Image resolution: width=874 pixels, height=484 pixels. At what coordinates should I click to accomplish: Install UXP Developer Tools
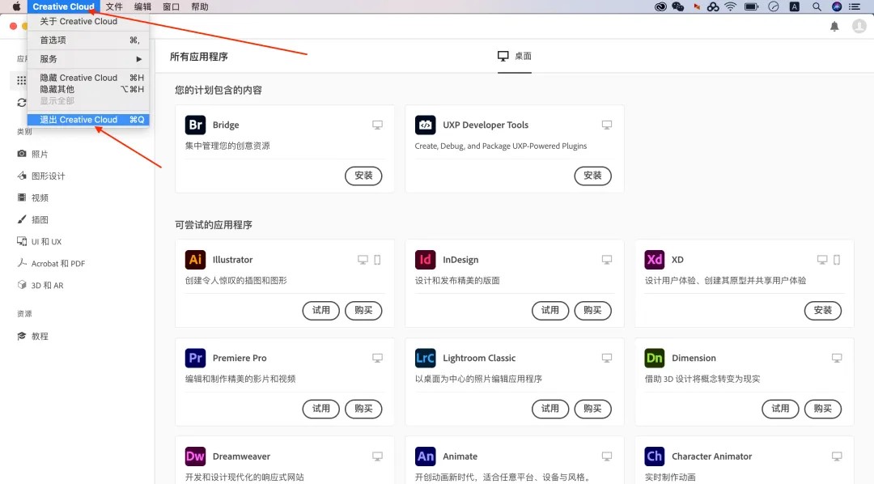point(592,176)
